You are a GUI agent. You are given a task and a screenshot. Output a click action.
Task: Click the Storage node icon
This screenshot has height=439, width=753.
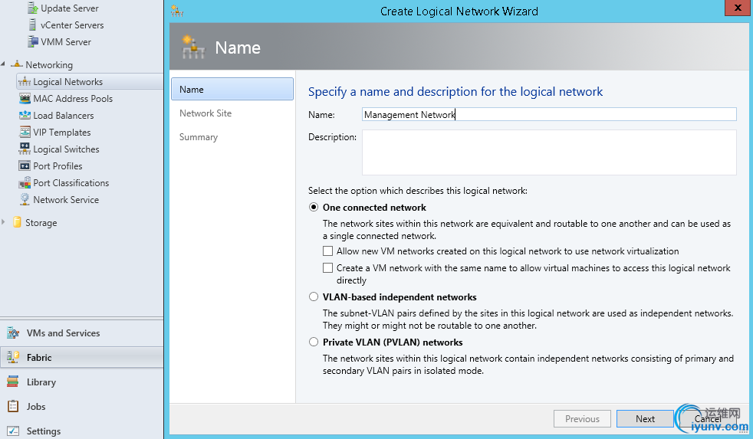pyautogui.click(x=17, y=222)
